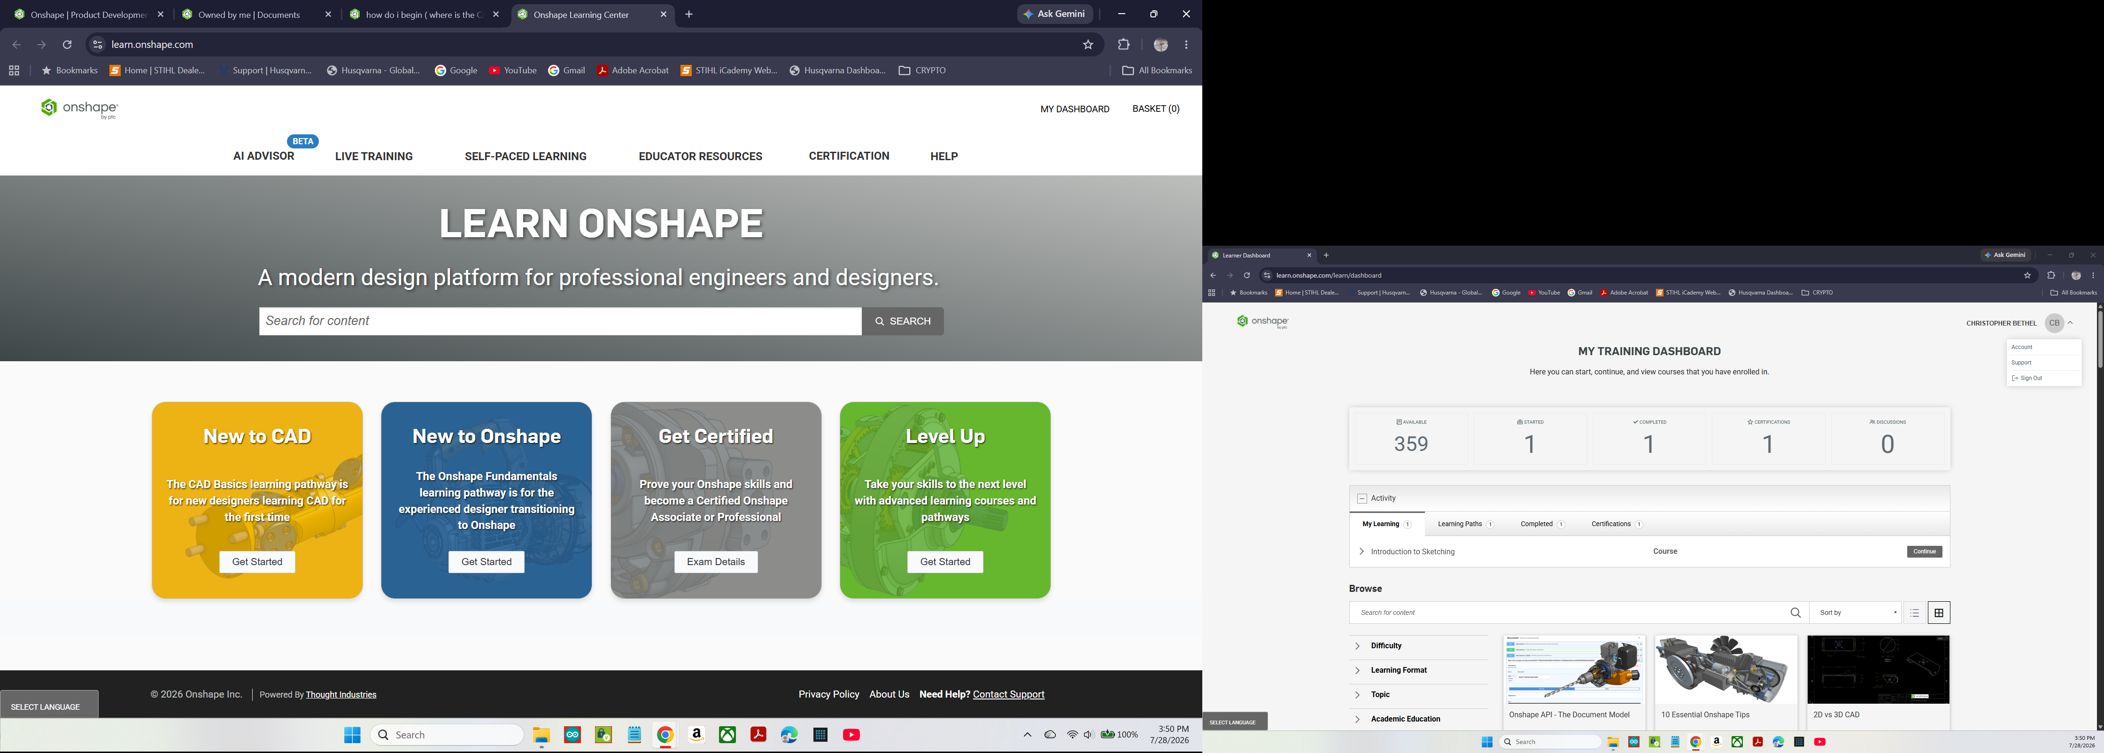
Task: Open Microsoft Edge on the taskbar below the Learning Center window
Action: click(789, 735)
